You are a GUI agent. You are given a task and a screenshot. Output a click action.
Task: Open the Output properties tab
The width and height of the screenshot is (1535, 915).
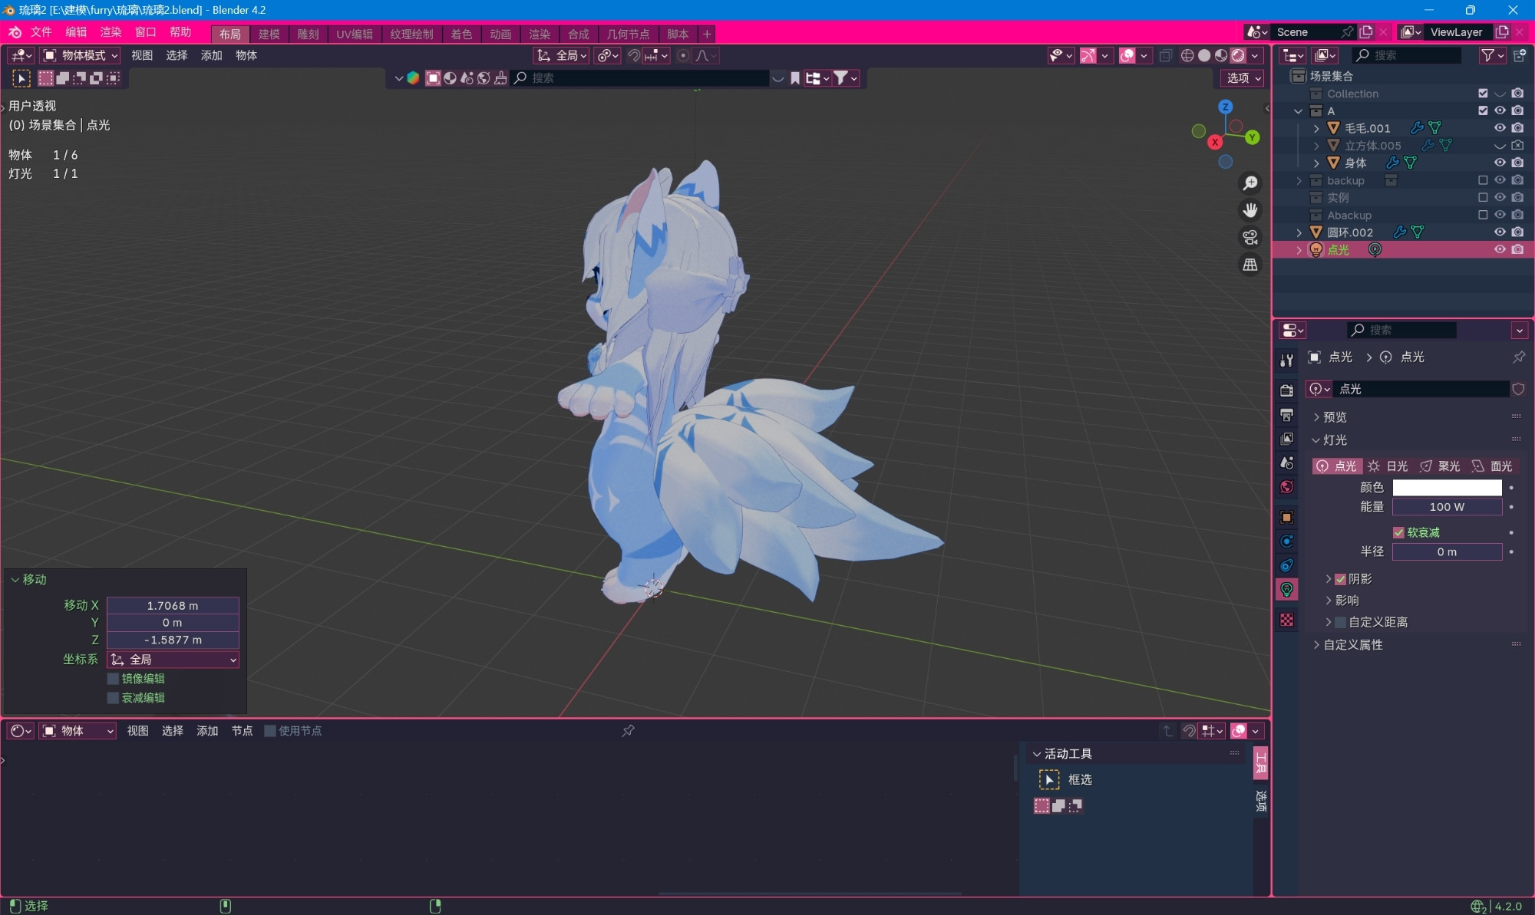[x=1287, y=415]
